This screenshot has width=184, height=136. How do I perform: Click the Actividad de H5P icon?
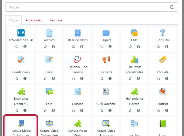click(x=21, y=33)
